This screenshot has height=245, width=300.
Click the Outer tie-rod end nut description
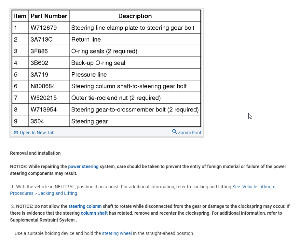tap(116, 98)
